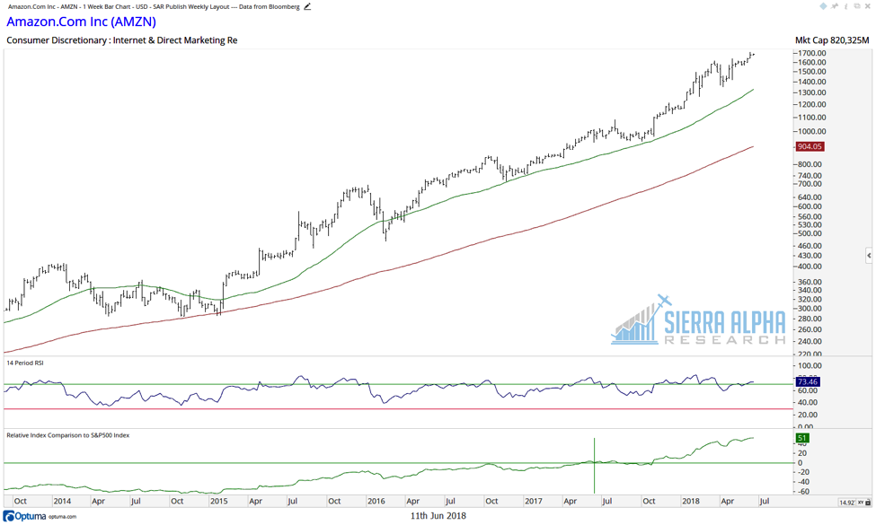This screenshot has height=525, width=876.
Task: Click the 500.00 price axis label
Action: point(810,233)
